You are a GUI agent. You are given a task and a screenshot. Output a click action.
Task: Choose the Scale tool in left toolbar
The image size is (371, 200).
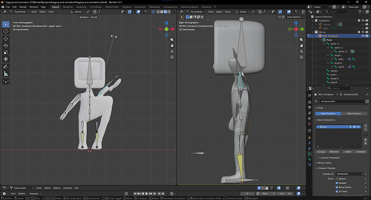point(6,53)
